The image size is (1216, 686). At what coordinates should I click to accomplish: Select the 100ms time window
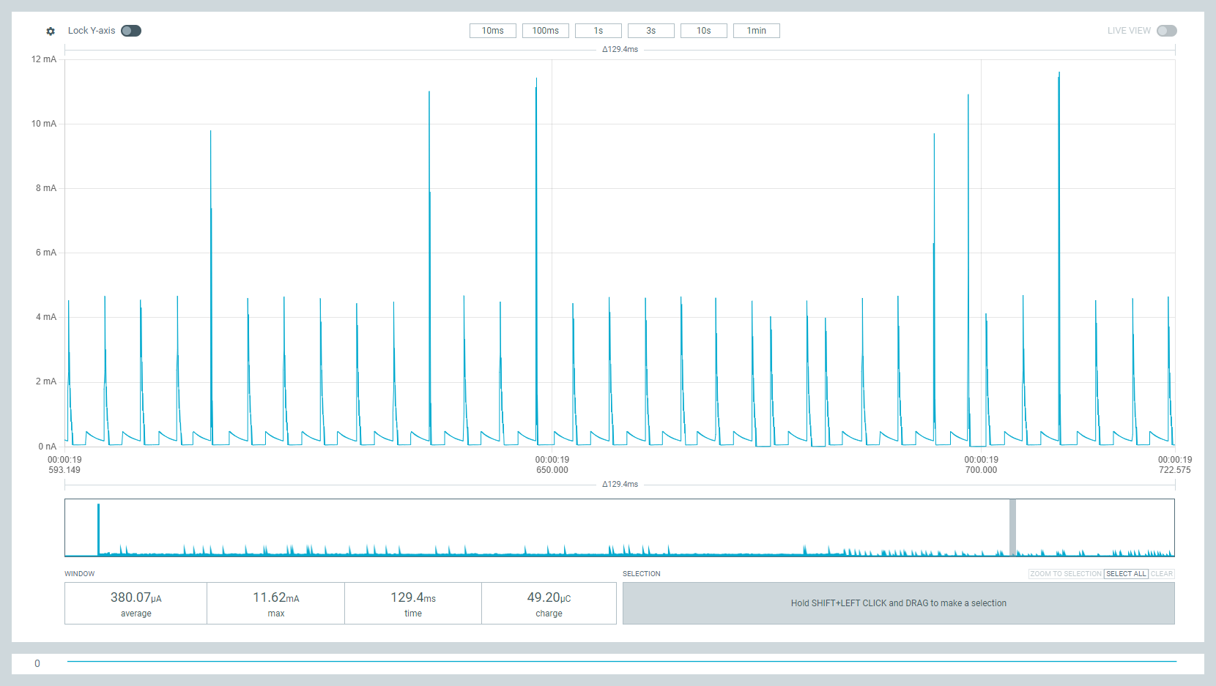click(545, 31)
